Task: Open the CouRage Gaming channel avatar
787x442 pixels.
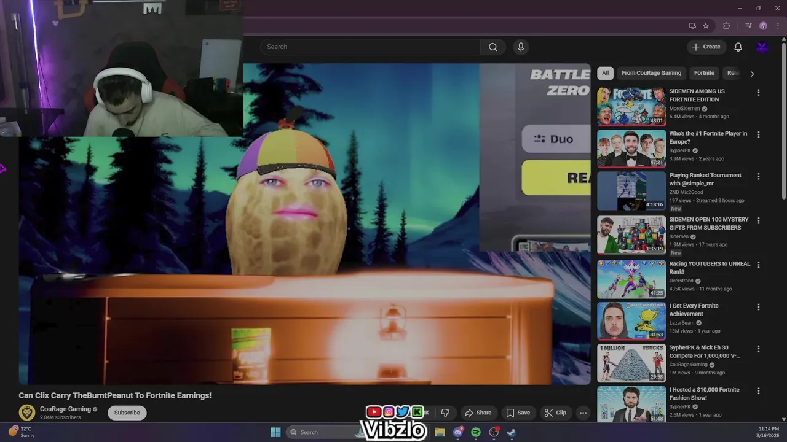Action: click(27, 413)
